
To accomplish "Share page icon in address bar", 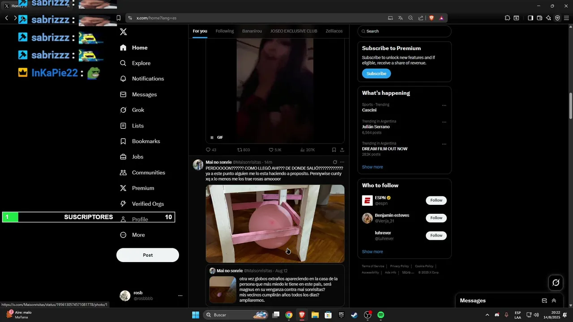I will 421,18.
